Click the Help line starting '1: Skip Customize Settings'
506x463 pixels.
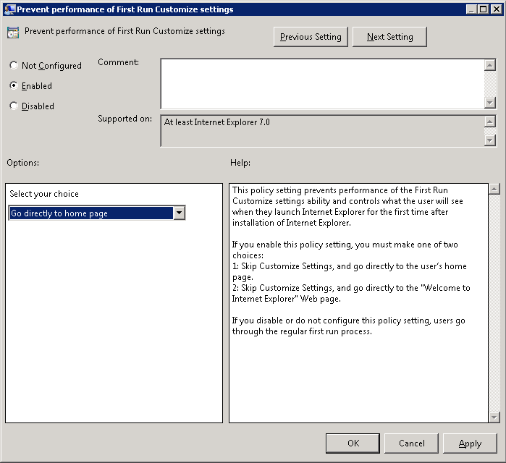click(x=350, y=266)
